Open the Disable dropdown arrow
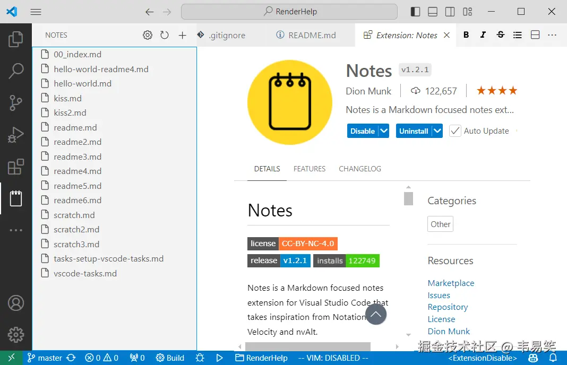Screen dimensions: 567x365 [x=384, y=131]
